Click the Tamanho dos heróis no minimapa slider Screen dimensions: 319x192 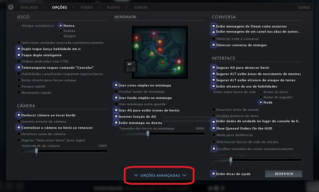click(x=162, y=133)
